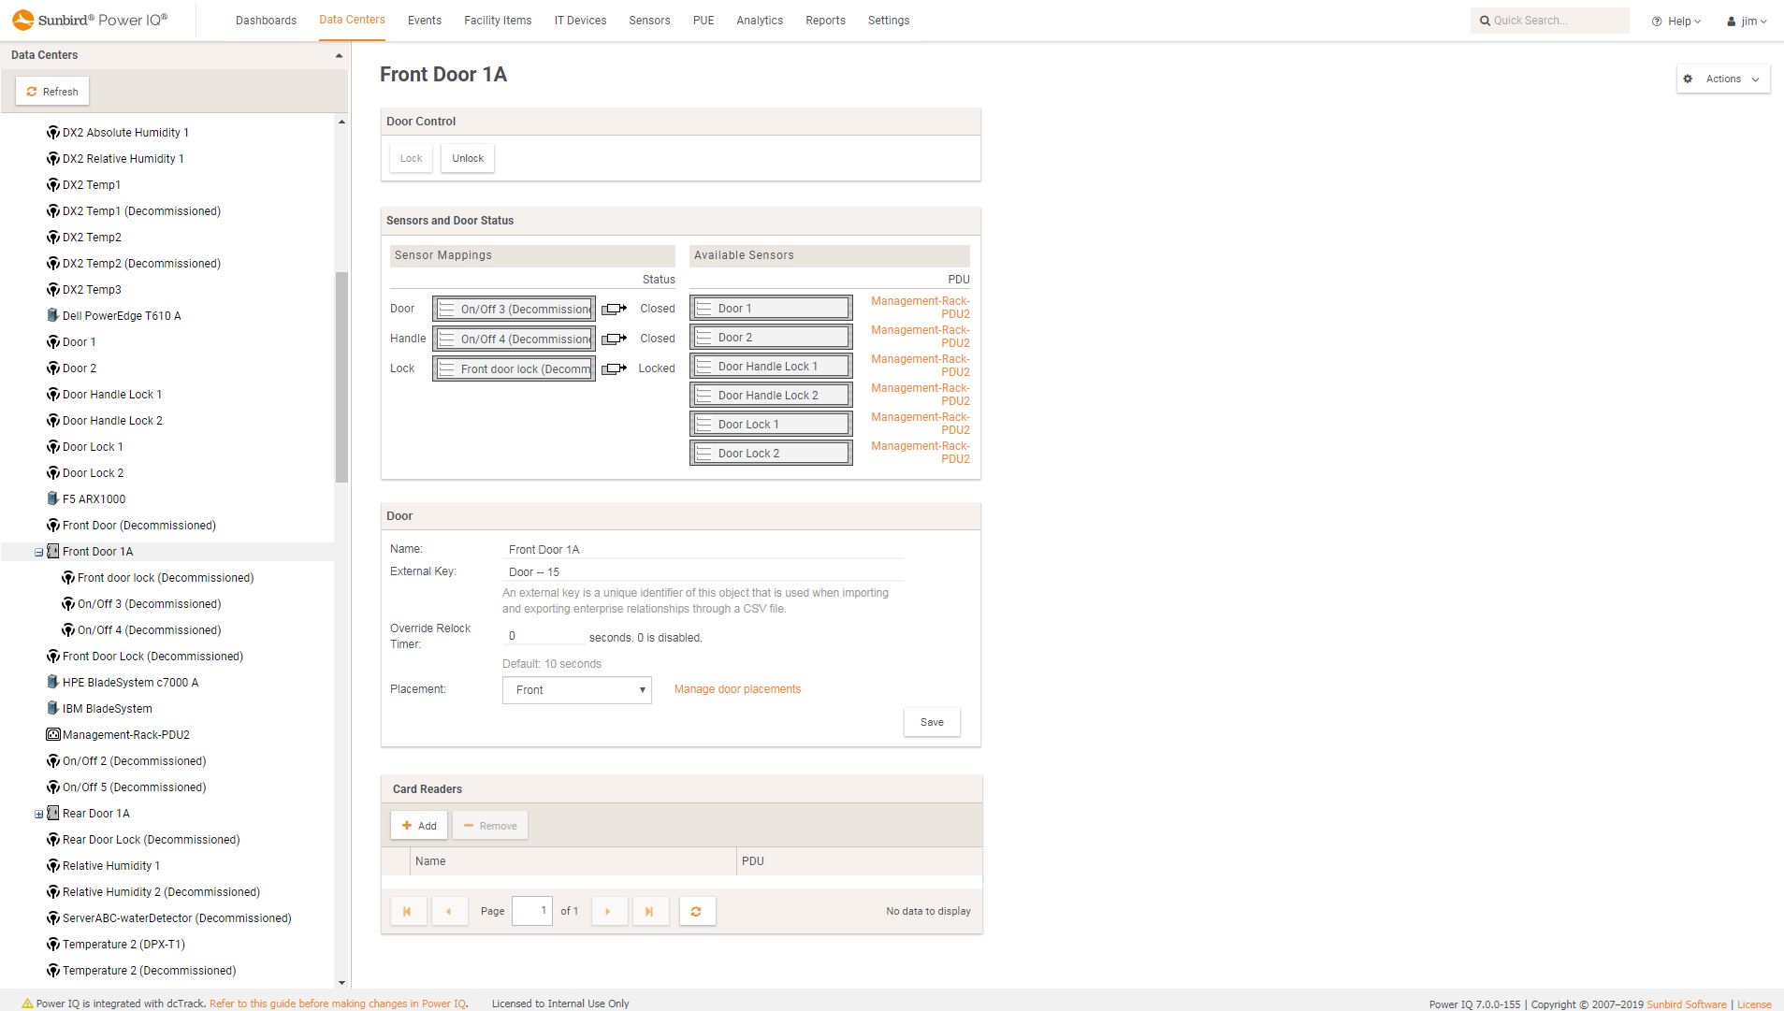This screenshot has width=1784, height=1011.
Task: Open the Dashboards navigation tab
Action: (x=267, y=20)
